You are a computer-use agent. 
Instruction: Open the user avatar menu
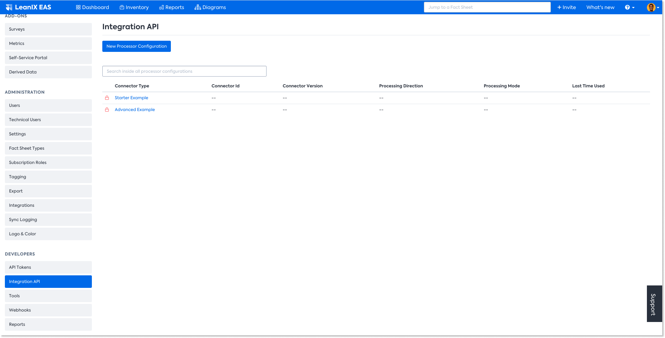point(653,7)
